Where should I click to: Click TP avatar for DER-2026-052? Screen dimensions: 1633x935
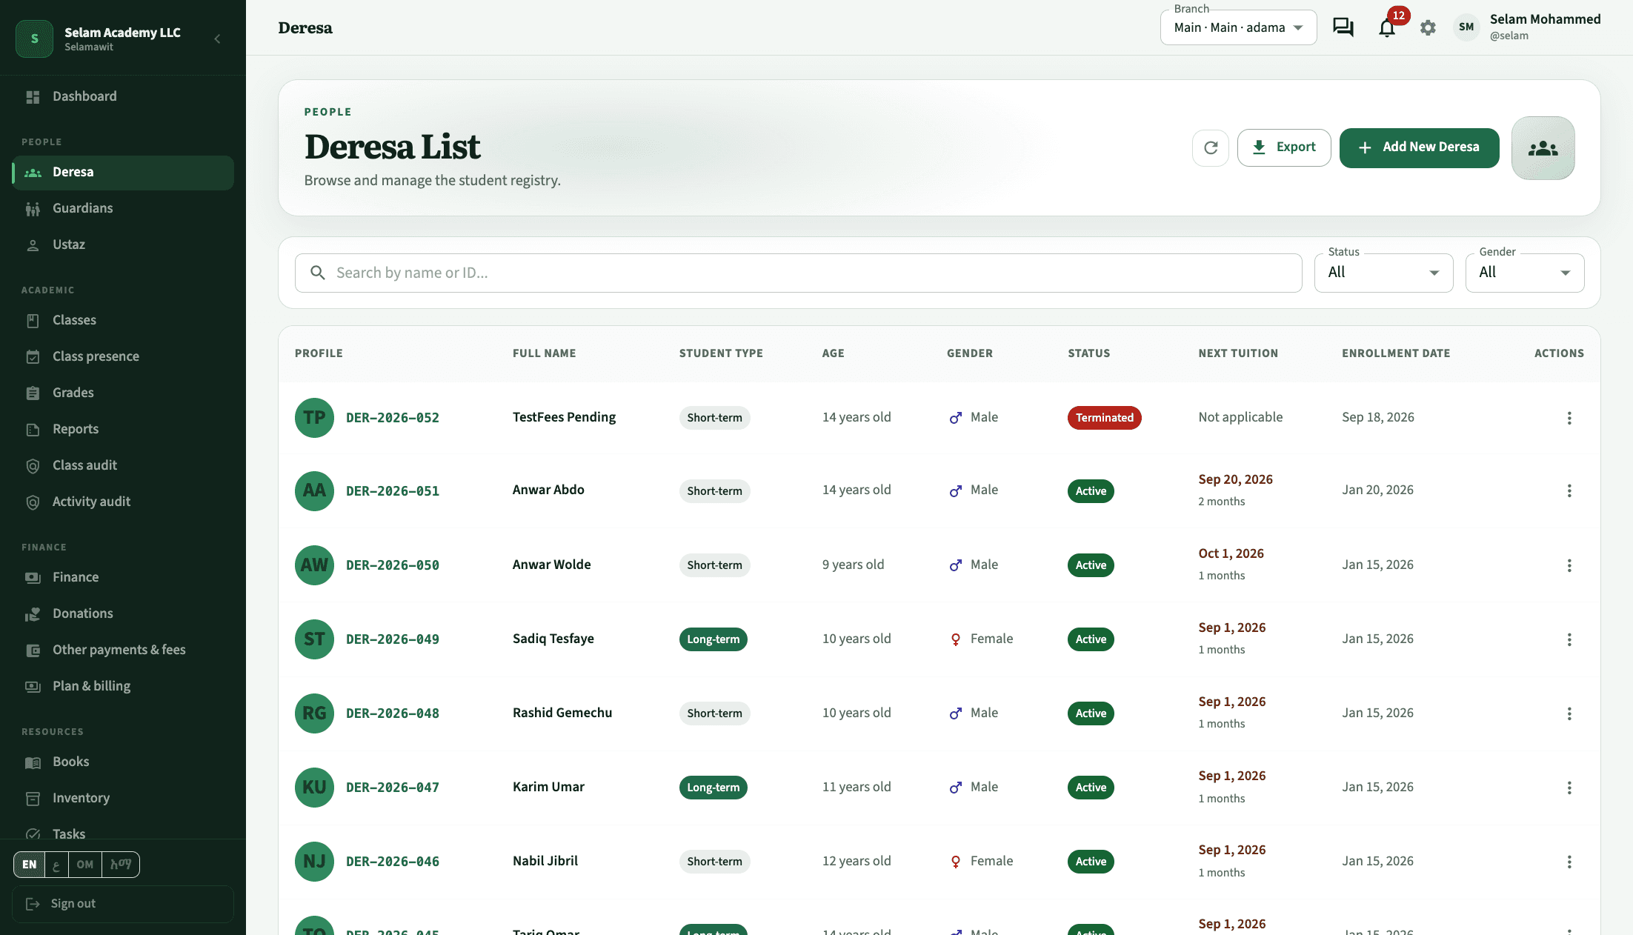(314, 418)
